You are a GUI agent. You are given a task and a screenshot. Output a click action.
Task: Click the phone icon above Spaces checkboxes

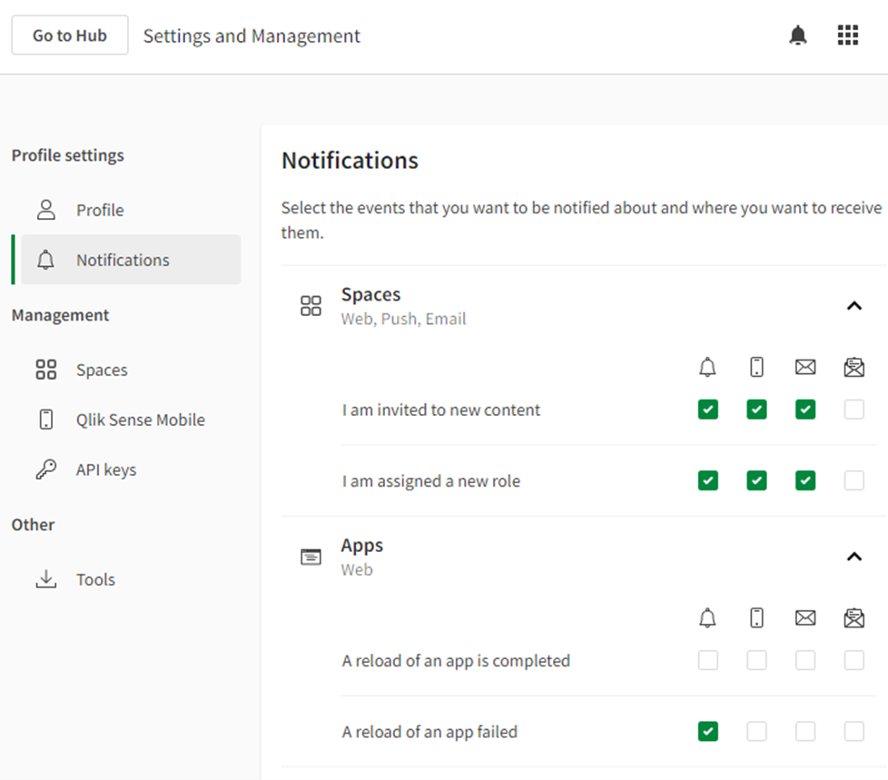[x=756, y=367]
